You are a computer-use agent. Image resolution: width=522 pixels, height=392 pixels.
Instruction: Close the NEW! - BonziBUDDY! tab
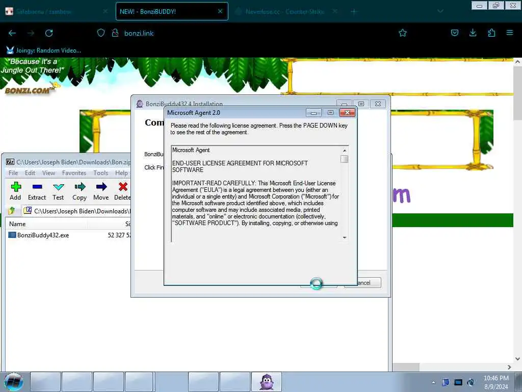[220, 11]
